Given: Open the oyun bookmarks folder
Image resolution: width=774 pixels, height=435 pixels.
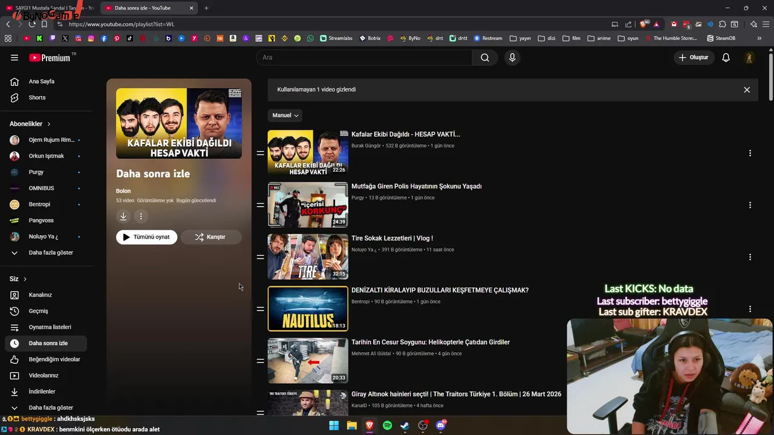Looking at the screenshot, I should pos(628,38).
